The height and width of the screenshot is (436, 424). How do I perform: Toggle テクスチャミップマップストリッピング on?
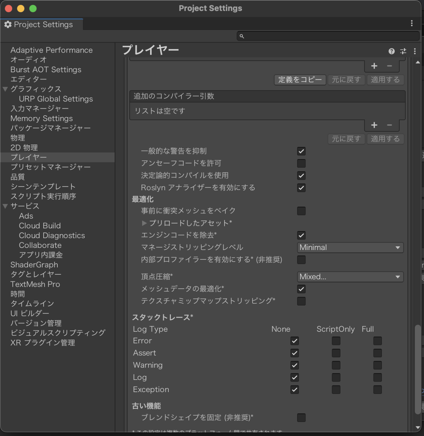(x=301, y=301)
